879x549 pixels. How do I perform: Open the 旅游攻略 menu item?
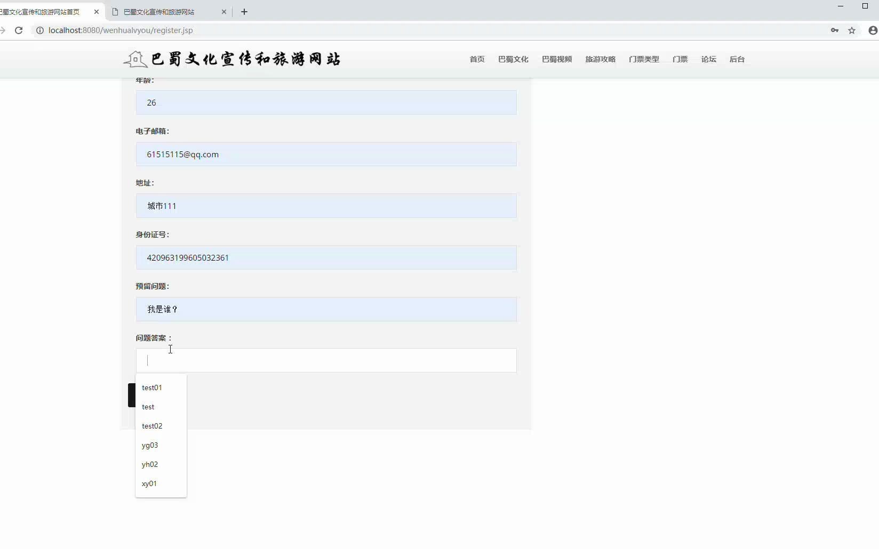(600, 59)
